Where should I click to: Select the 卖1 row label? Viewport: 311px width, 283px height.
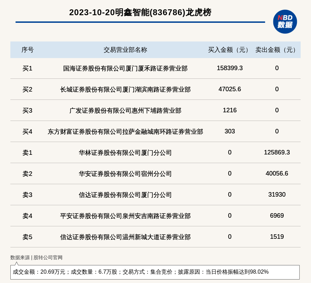click(27, 153)
